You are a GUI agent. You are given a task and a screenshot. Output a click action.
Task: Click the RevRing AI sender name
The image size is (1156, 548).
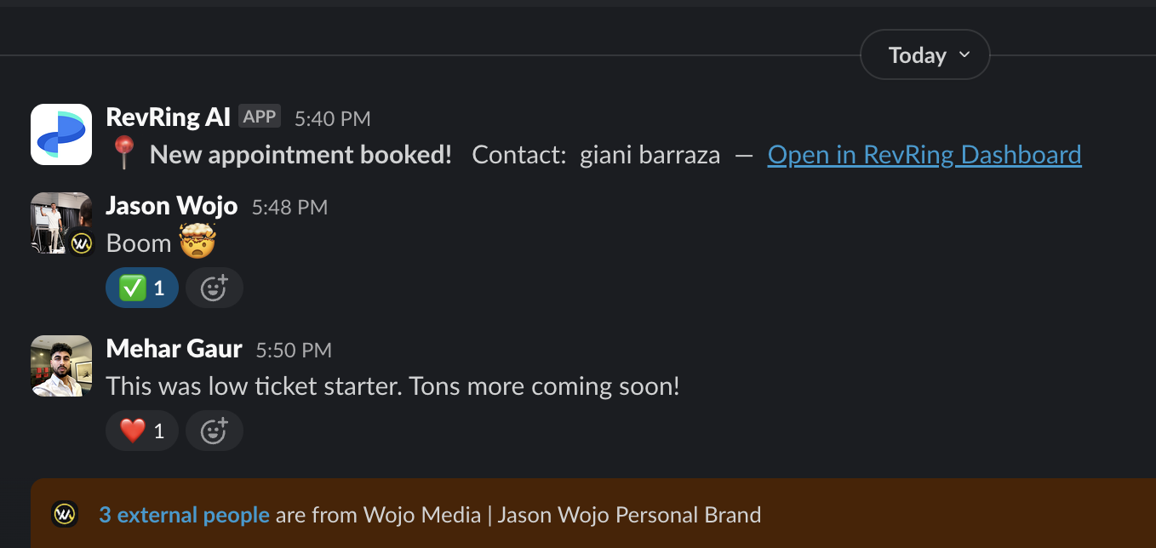click(x=168, y=117)
